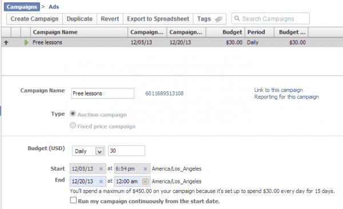Open Reporting for this campaign link
This screenshot has width=343, height=209.
click(286, 97)
